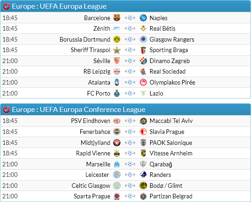Screen dimensions: 251x202
Task: Click the Celtic Glasgow team name
Action: point(91,186)
